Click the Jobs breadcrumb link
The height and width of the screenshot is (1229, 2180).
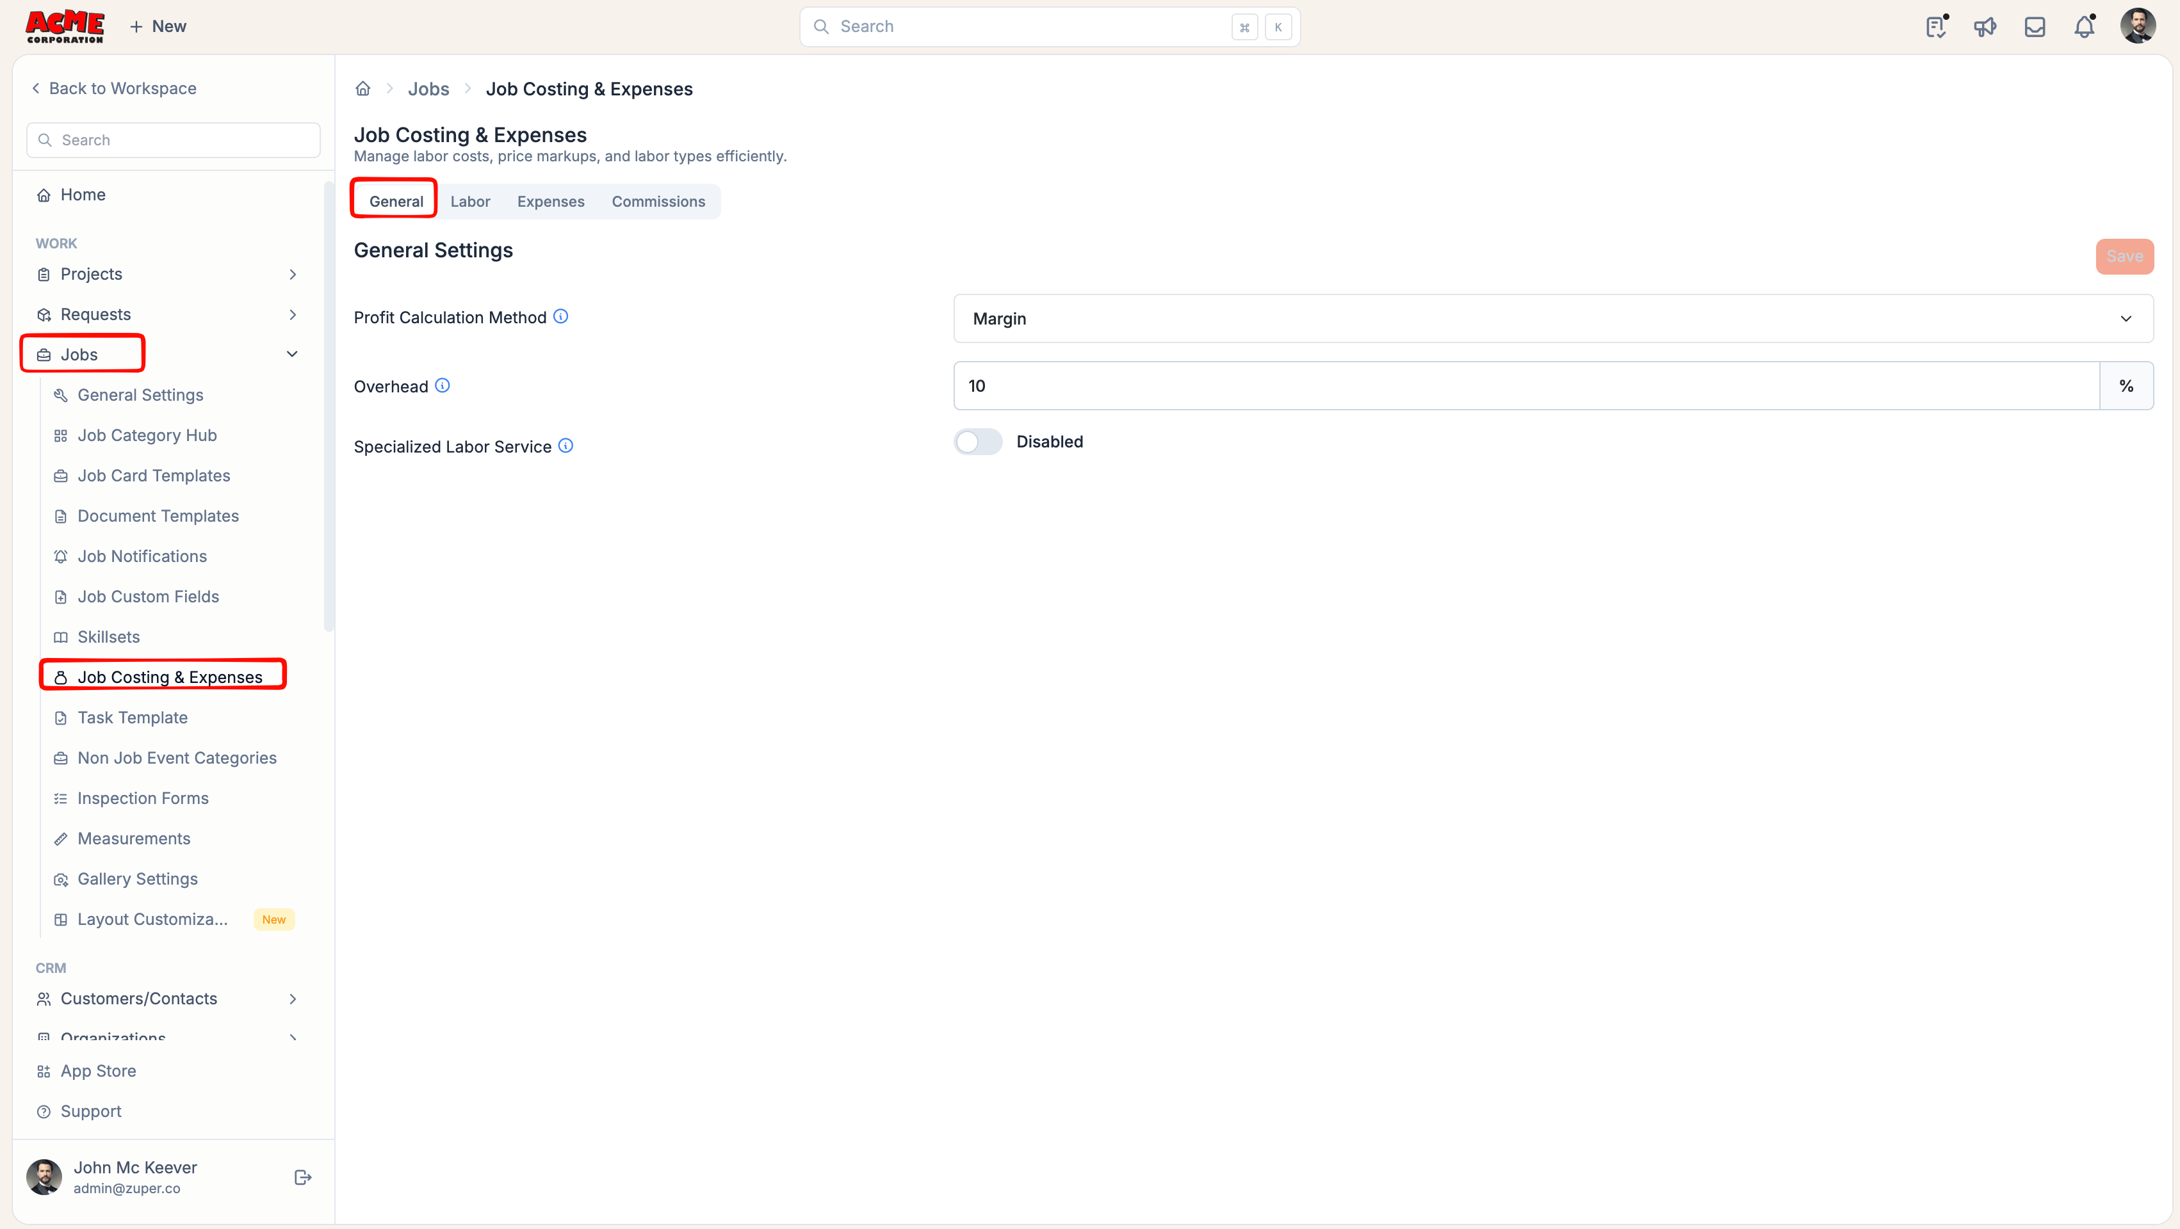click(x=428, y=89)
